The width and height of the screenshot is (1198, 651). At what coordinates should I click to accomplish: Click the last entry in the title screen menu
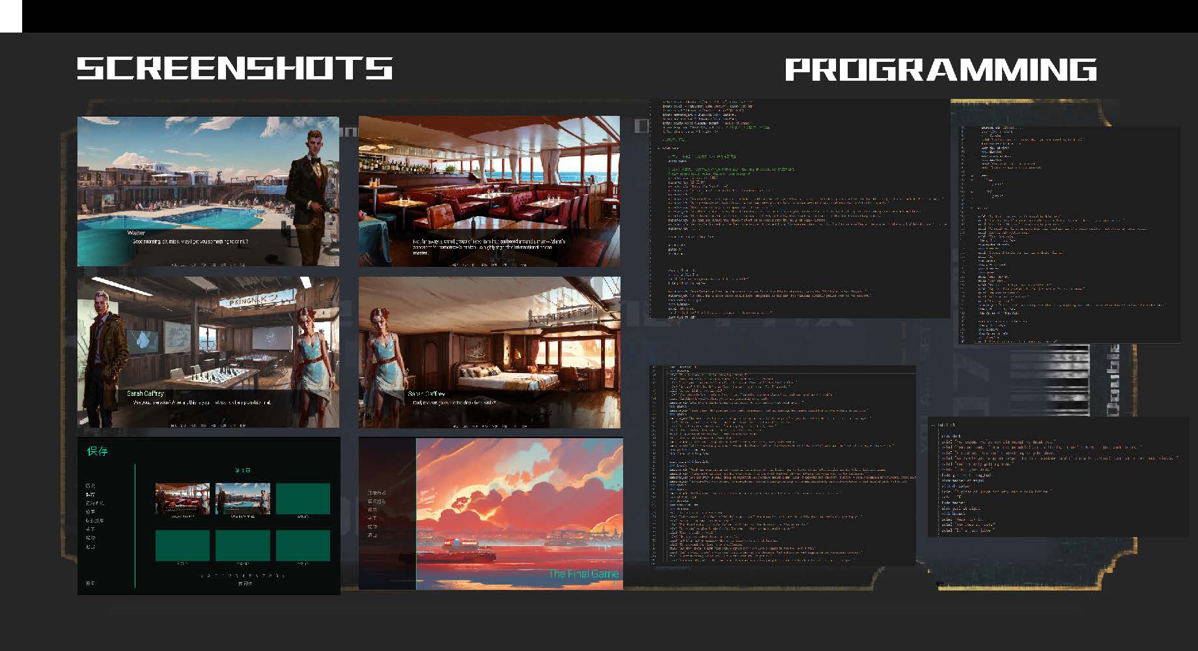372,535
